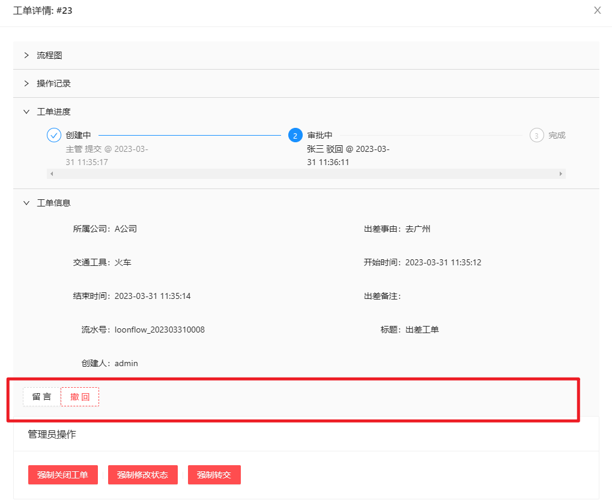The width and height of the screenshot is (612, 503).
Task: Click the 工单进度 header label
Action: [54, 112]
